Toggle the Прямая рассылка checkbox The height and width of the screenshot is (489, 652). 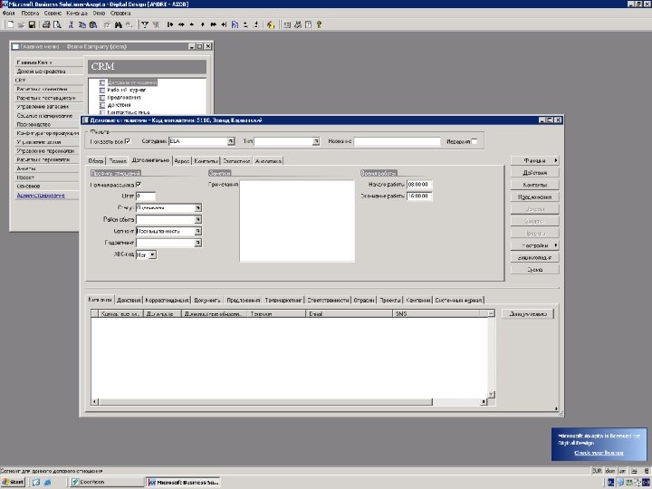[139, 184]
